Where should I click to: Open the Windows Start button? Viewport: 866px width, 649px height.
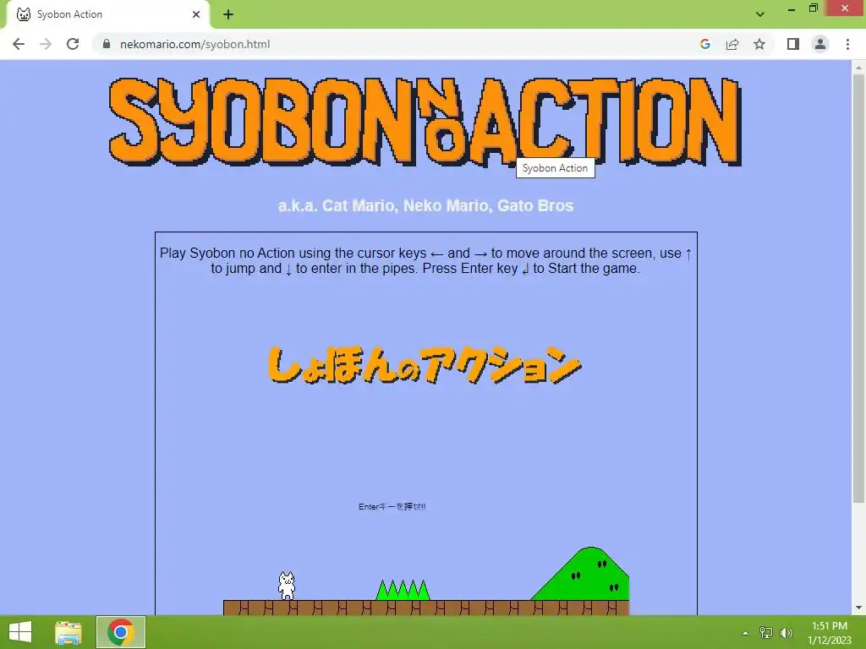tap(20, 632)
